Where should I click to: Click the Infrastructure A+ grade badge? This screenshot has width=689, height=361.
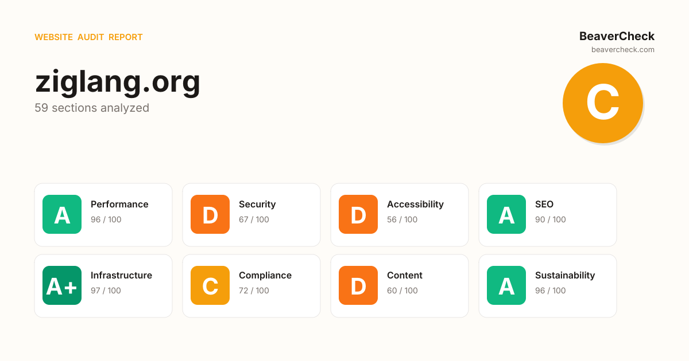[62, 285]
